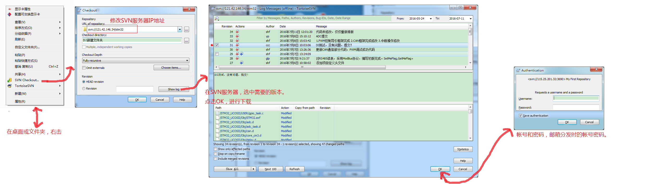Click the file icon of adc_task.d path

(x=217, y=127)
